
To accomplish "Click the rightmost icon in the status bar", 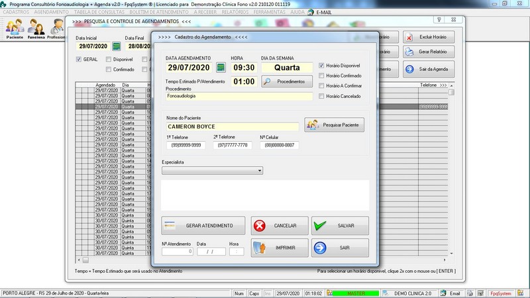I will pyautogui.click(x=520, y=293).
